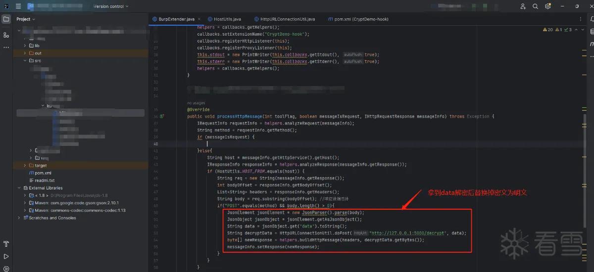Expand the lib folder

25,45
